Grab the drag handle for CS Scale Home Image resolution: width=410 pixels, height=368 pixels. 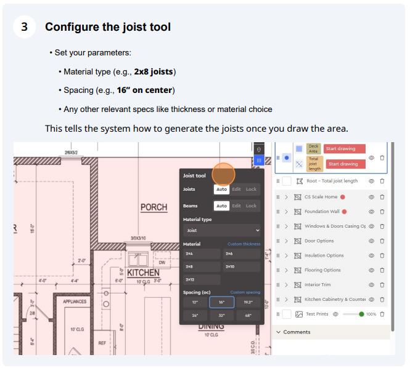[x=278, y=197]
